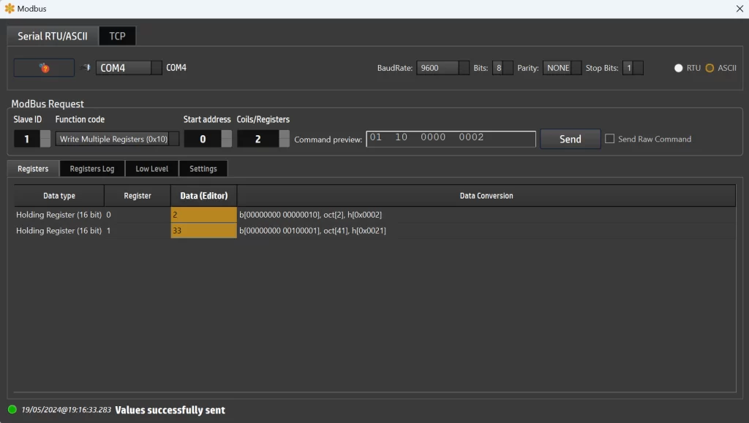Open the Low Level tab
The image size is (749, 423).
tap(152, 168)
